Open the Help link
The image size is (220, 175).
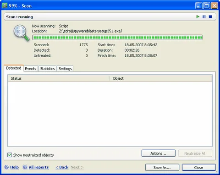click(x=15, y=167)
